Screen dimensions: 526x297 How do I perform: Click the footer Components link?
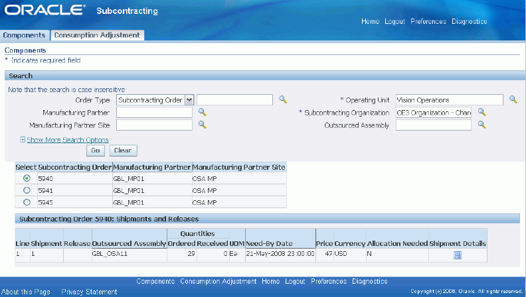(155, 281)
